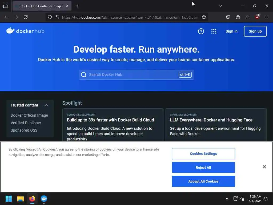Open Cookies Settings
Screen dimensions: 273x205
tap(203, 153)
